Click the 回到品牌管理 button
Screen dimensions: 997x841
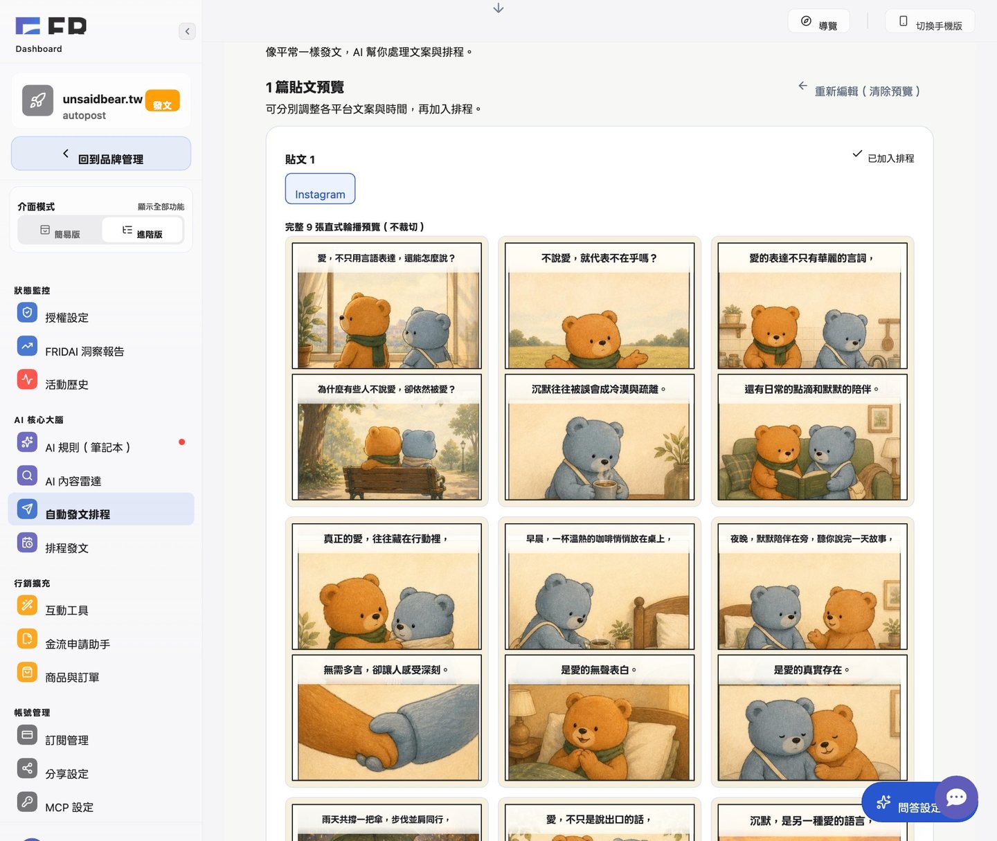[x=101, y=154]
